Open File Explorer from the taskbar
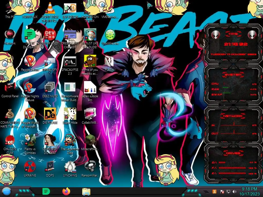 [86, 192]
